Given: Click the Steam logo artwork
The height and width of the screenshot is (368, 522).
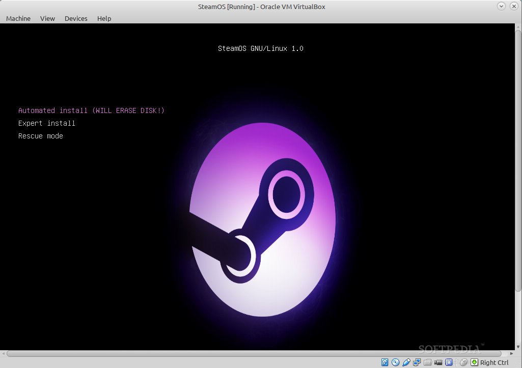Looking at the screenshot, I should [x=261, y=219].
